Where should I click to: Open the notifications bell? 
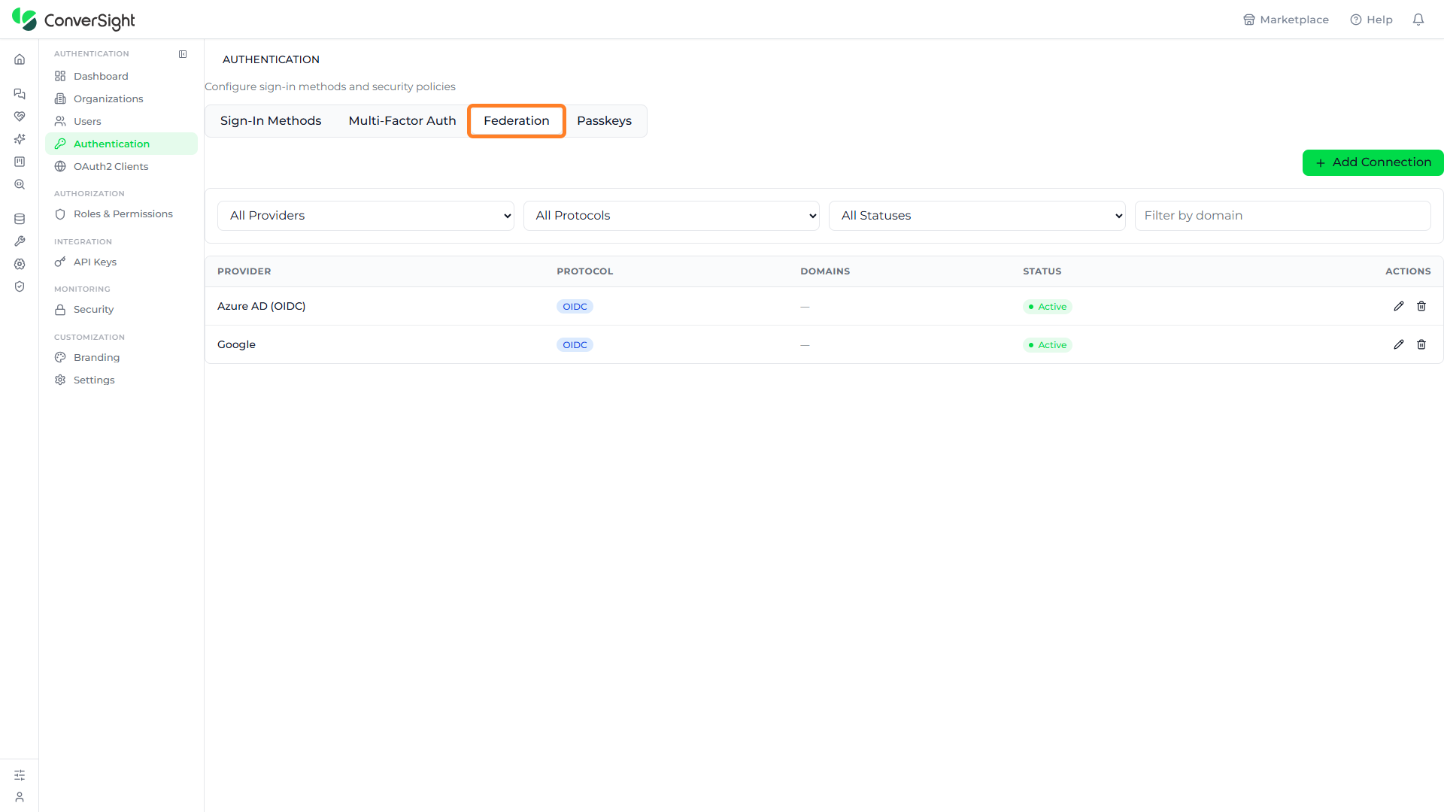click(x=1418, y=20)
